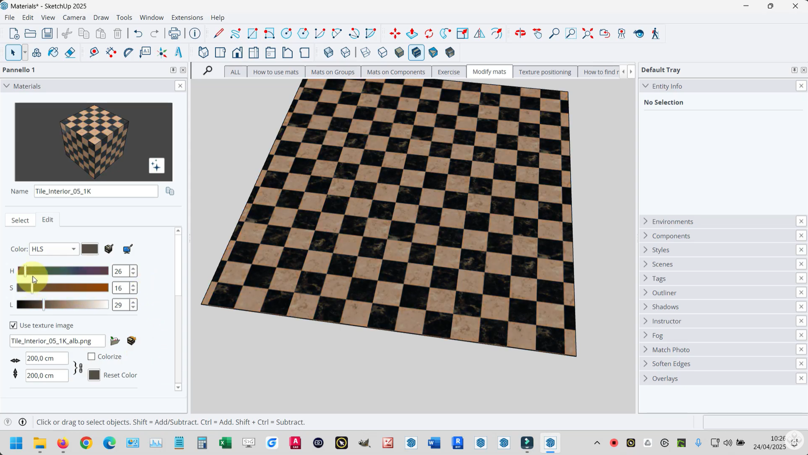Click the Lightness slider track
This screenshot has width=808, height=455.
pyautogui.click(x=75, y=305)
